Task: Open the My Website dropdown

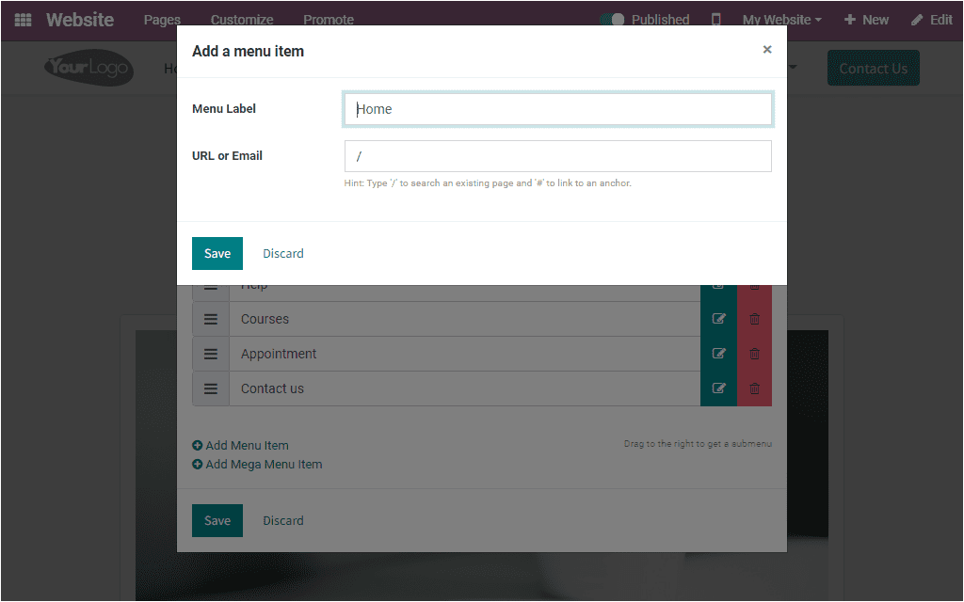Action: click(x=781, y=19)
